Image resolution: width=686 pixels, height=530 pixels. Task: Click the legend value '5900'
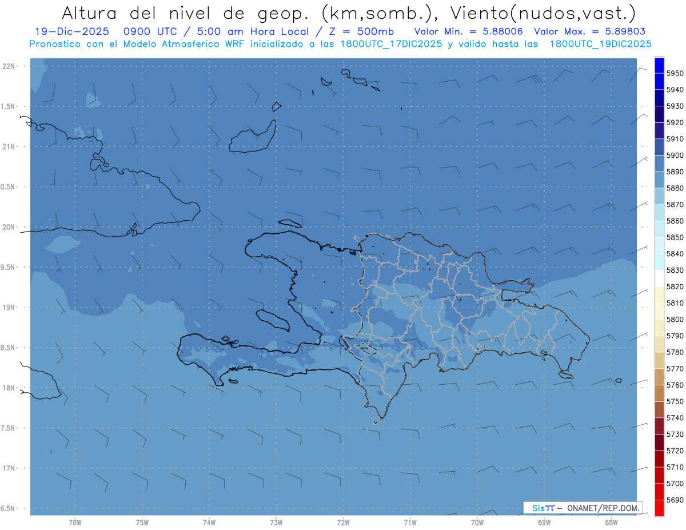point(675,156)
